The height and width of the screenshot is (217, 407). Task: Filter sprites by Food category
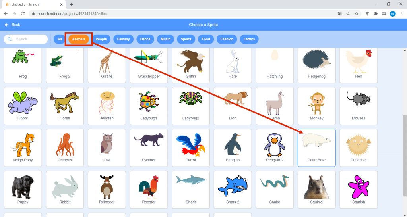point(206,39)
